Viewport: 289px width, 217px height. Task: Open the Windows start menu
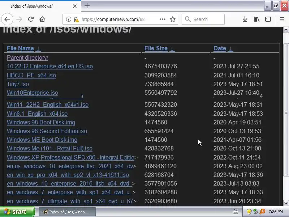[17, 212]
